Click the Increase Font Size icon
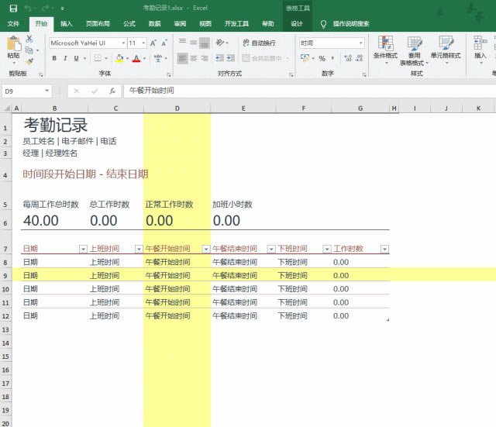 [x=153, y=43]
